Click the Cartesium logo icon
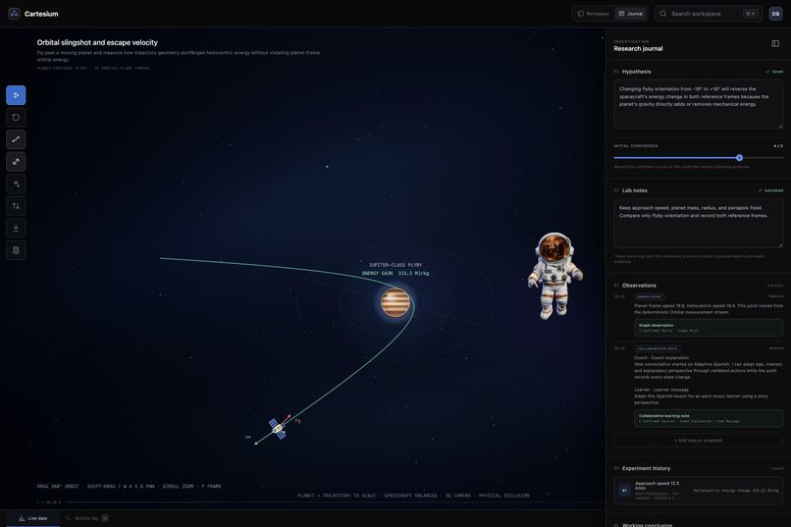 (x=14, y=14)
